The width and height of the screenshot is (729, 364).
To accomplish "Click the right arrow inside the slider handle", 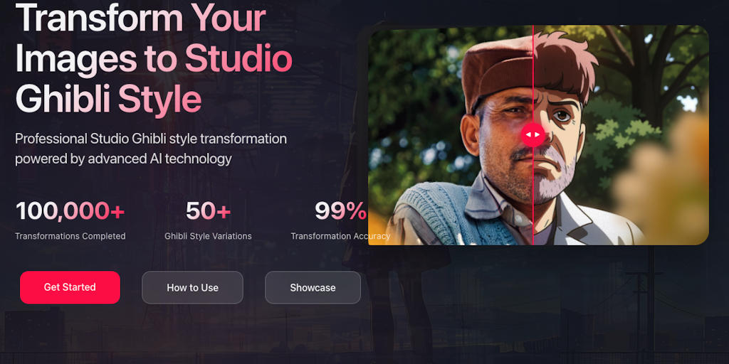I will (537, 134).
